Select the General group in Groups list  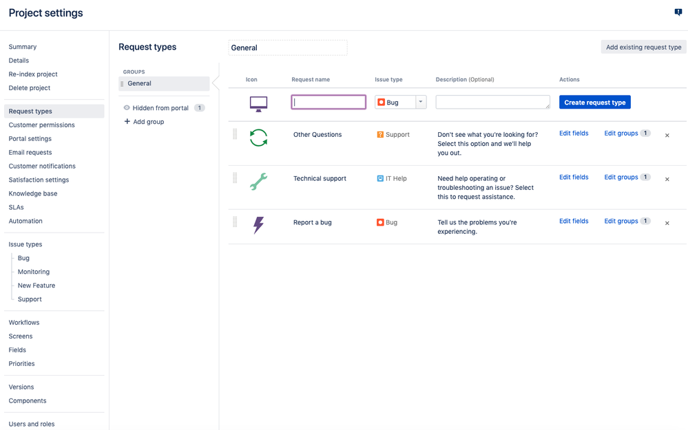[x=164, y=83]
